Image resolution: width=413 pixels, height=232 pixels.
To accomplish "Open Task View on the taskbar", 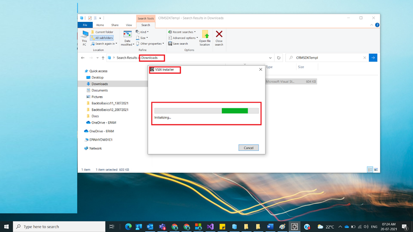I will tap(112, 227).
